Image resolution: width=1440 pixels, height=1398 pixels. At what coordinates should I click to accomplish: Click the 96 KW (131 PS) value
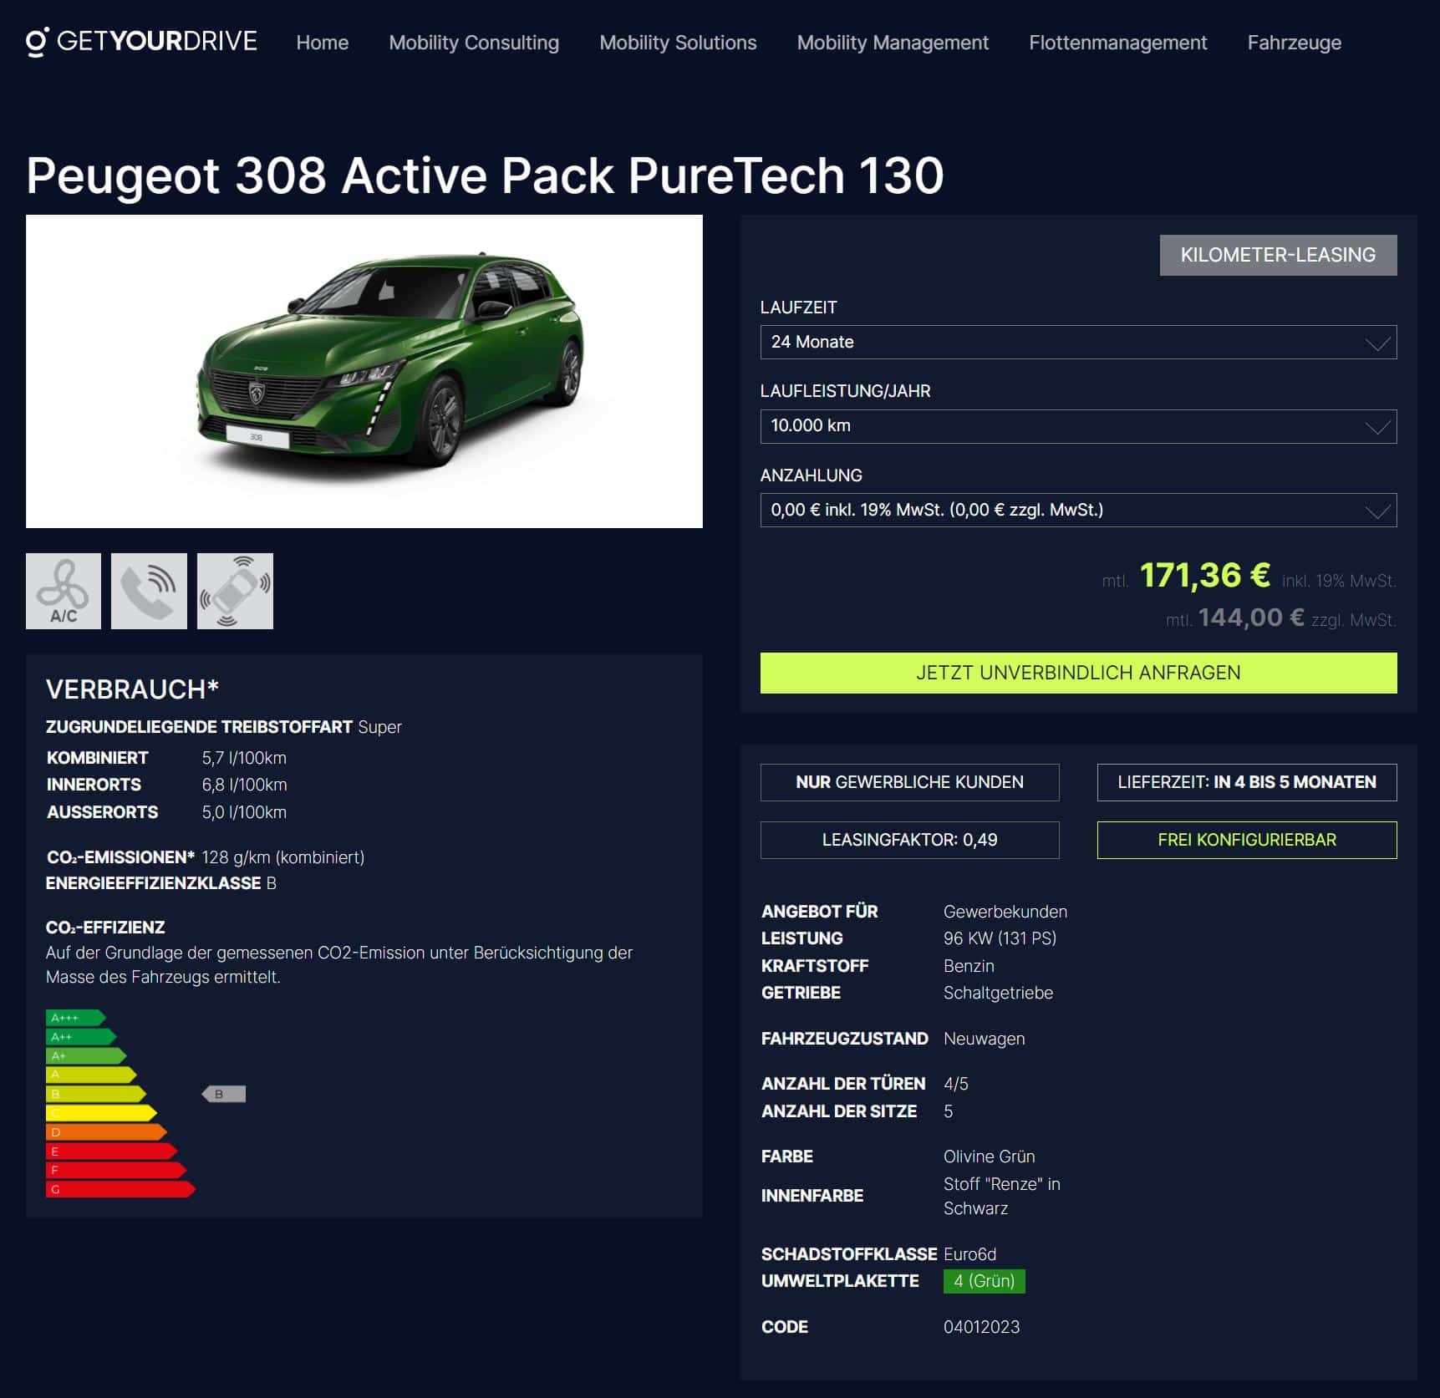coord(1000,938)
